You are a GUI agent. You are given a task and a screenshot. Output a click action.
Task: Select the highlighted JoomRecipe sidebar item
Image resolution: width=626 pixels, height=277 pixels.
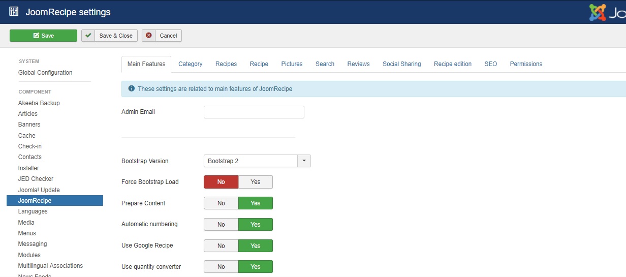click(x=55, y=201)
